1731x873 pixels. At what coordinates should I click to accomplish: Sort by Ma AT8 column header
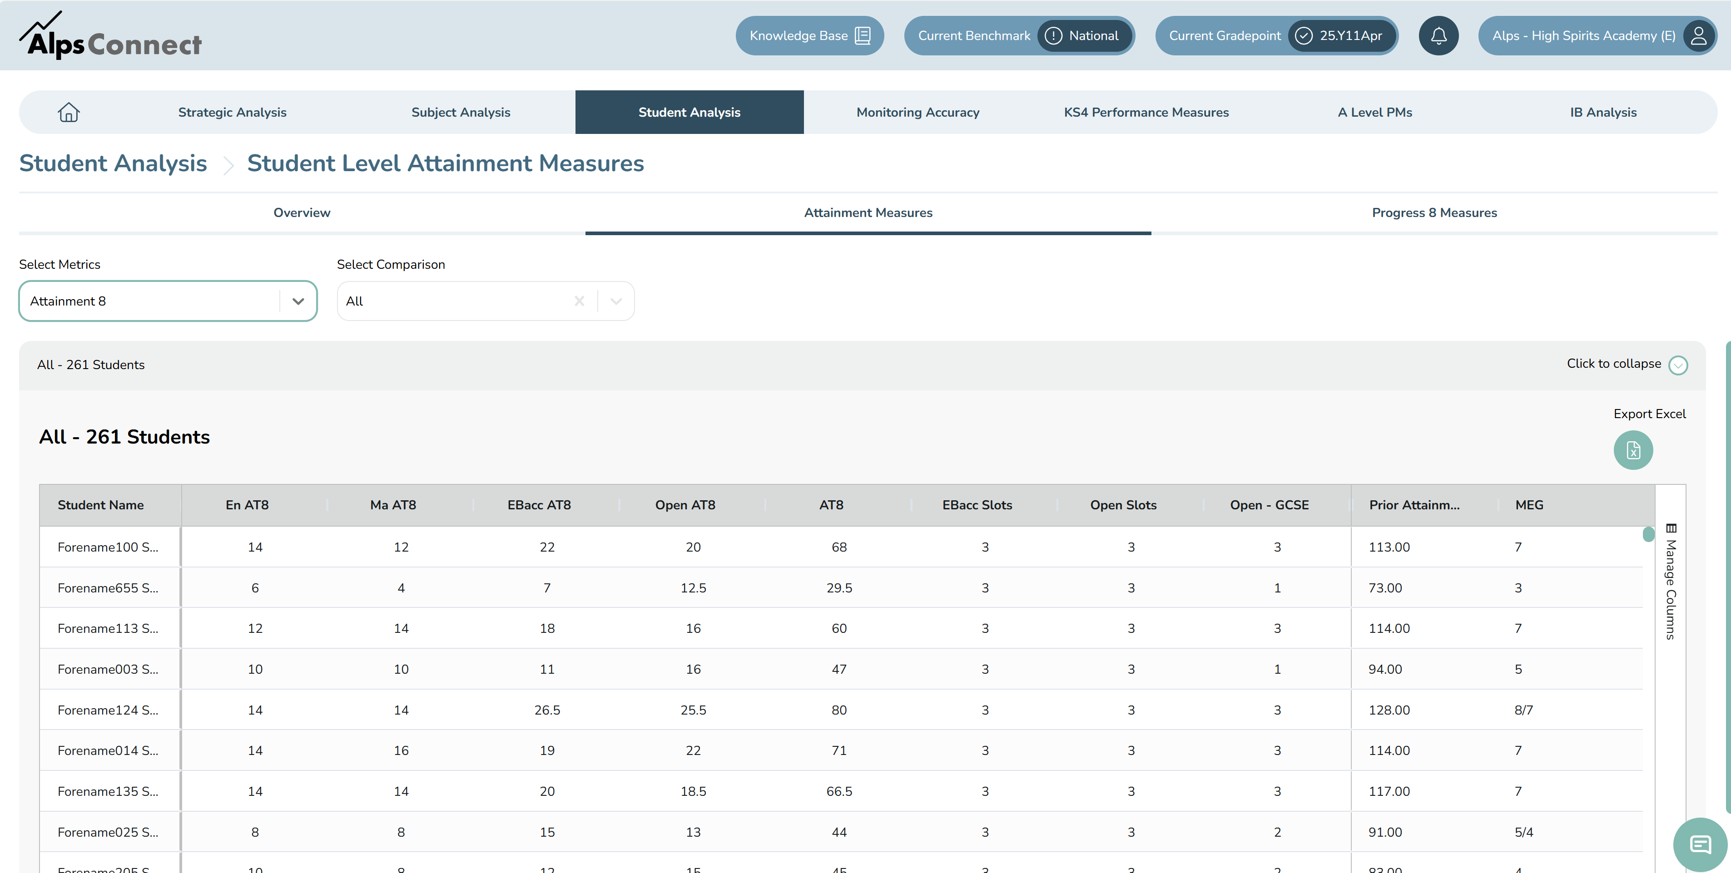(x=393, y=505)
